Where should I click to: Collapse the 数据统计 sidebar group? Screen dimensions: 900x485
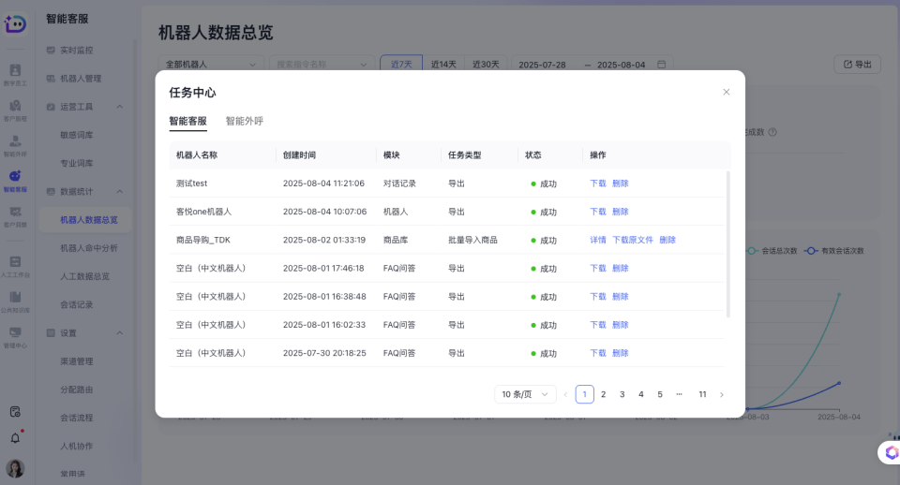click(120, 192)
